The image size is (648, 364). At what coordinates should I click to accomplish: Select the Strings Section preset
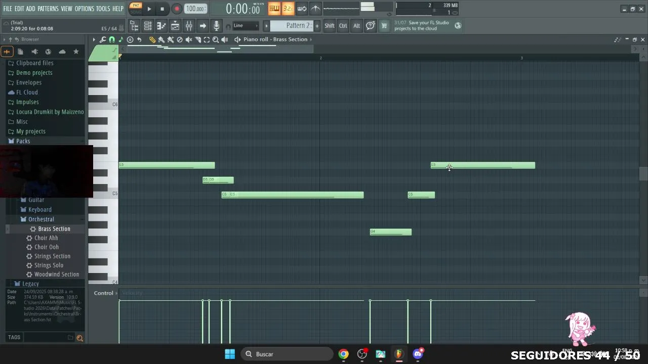click(53, 256)
